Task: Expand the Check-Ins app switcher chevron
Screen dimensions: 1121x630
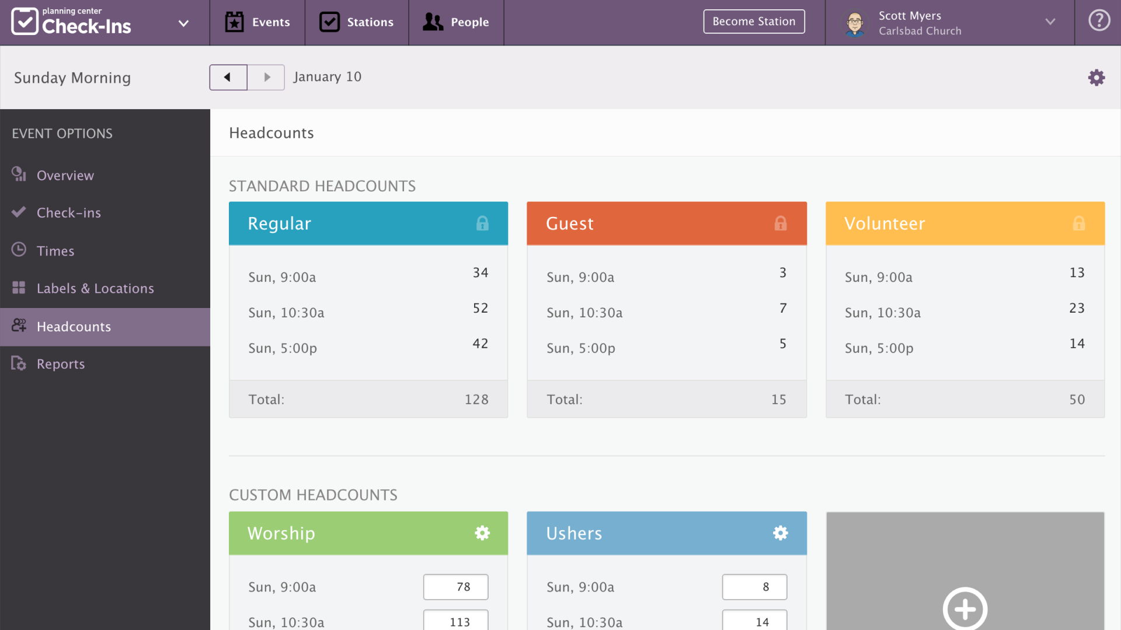Action: tap(183, 23)
